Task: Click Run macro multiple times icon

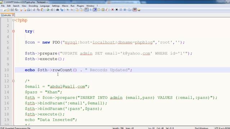Action: 125,10
